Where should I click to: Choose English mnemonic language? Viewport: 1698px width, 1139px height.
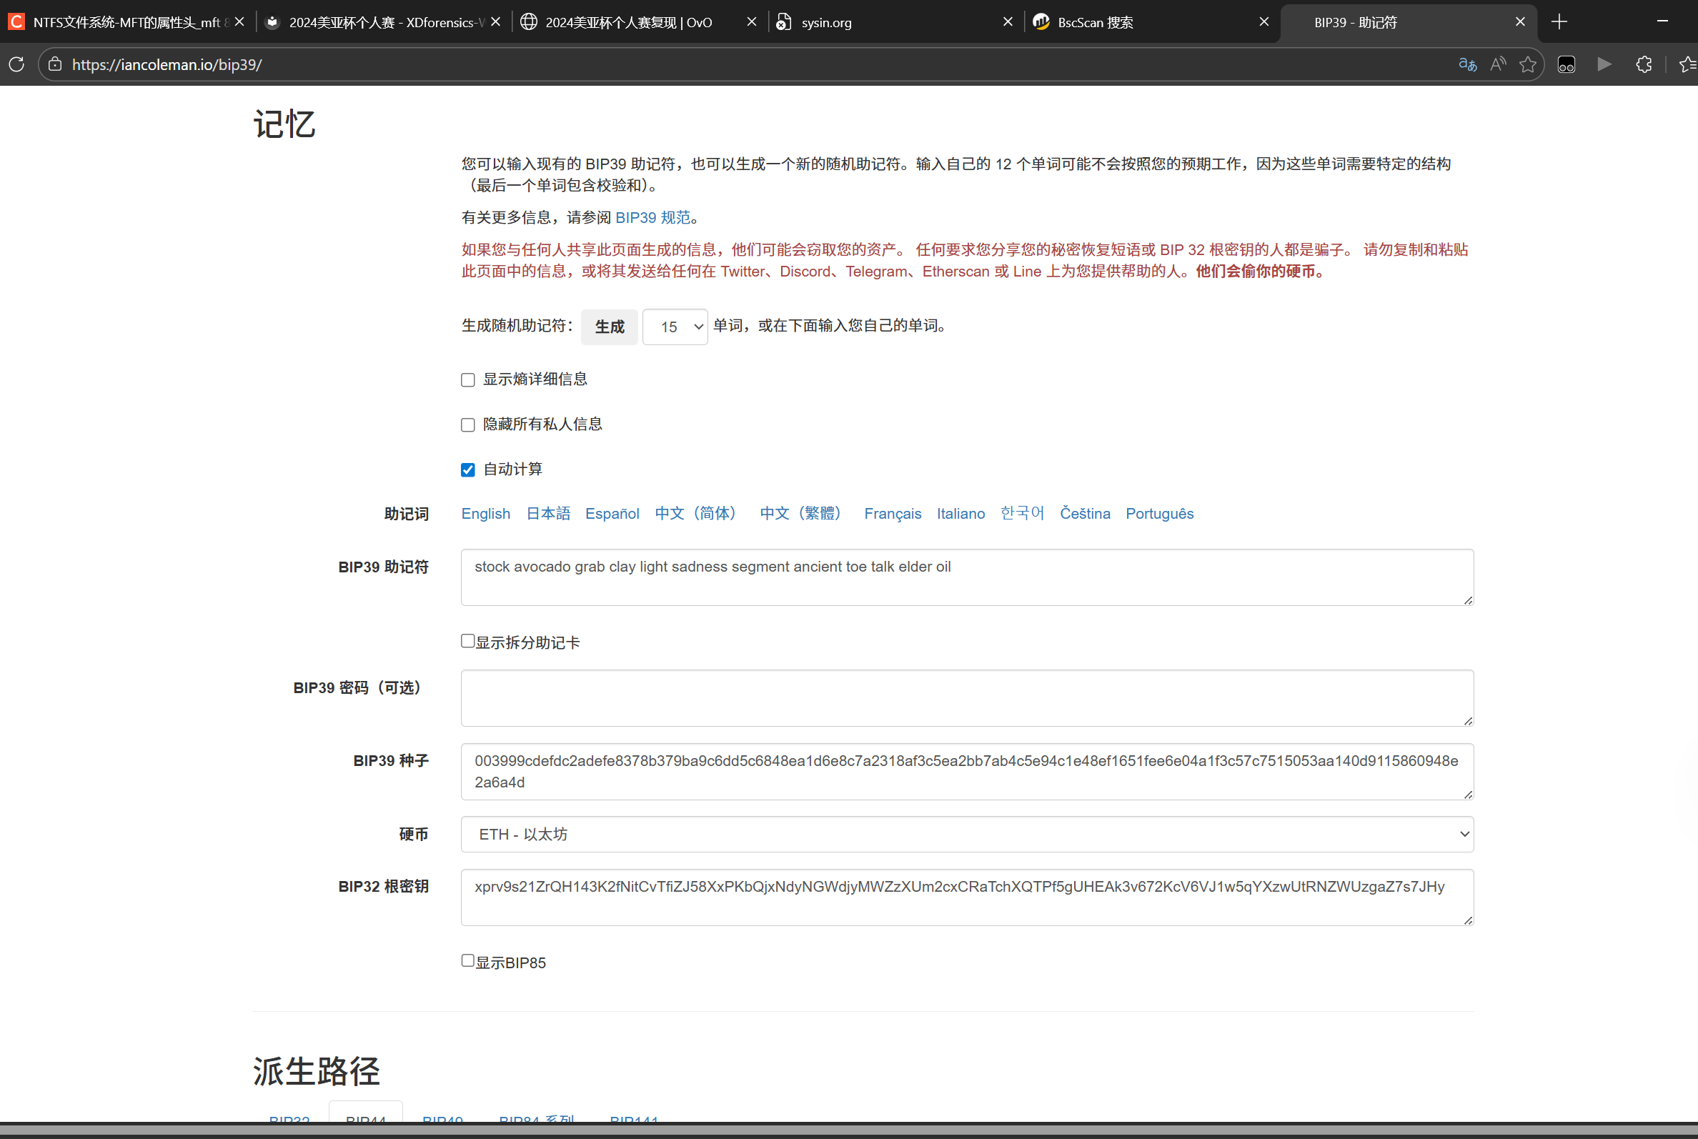485,514
